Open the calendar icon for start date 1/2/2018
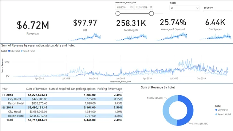Viewport: 233px width, 131px height. (131, 7)
